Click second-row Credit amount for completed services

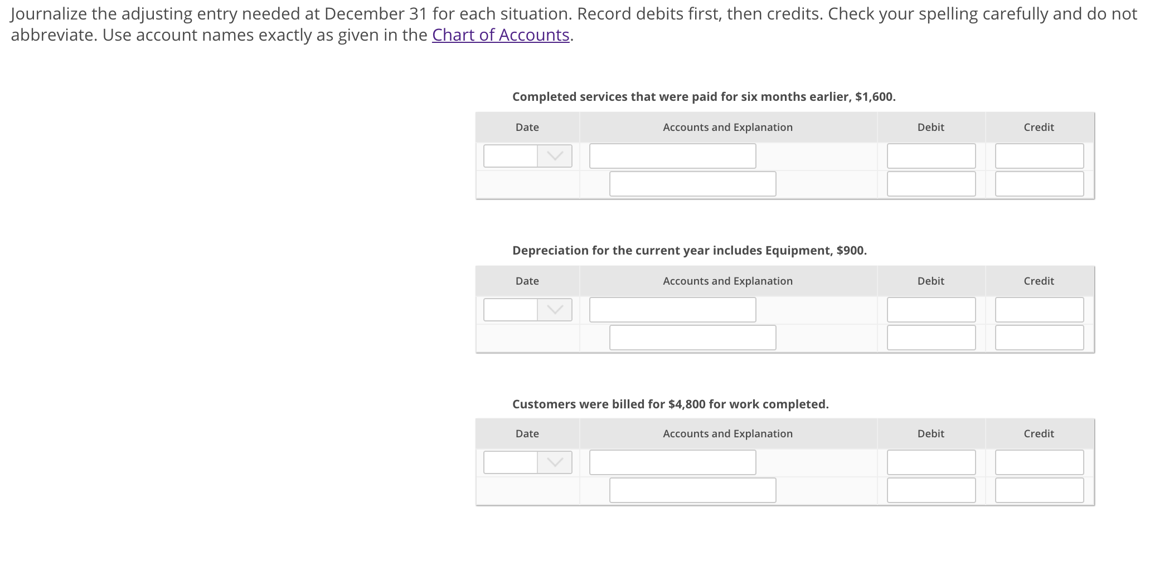pos(1039,184)
